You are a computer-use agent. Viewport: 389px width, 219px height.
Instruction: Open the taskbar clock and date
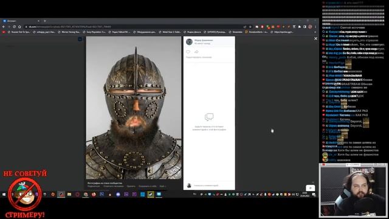click(305, 194)
